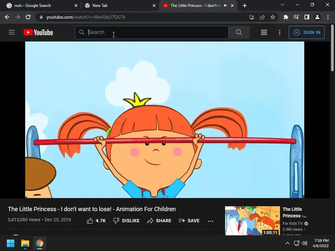Viewport: 335px width, 251px height.
Task: Bookmark this page with the star icon
Action: coord(273,17)
